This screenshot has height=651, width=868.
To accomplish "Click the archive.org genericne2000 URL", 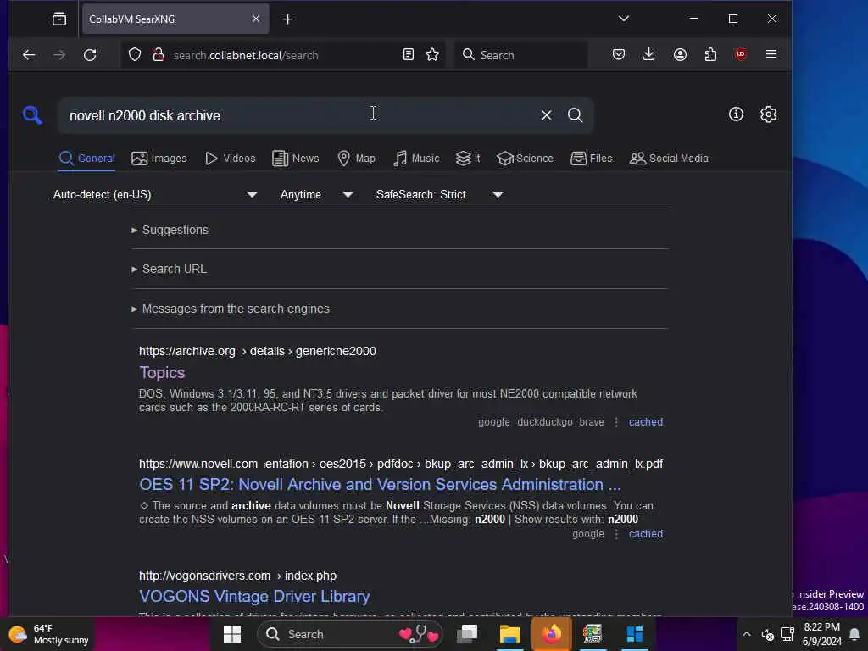I will (258, 351).
